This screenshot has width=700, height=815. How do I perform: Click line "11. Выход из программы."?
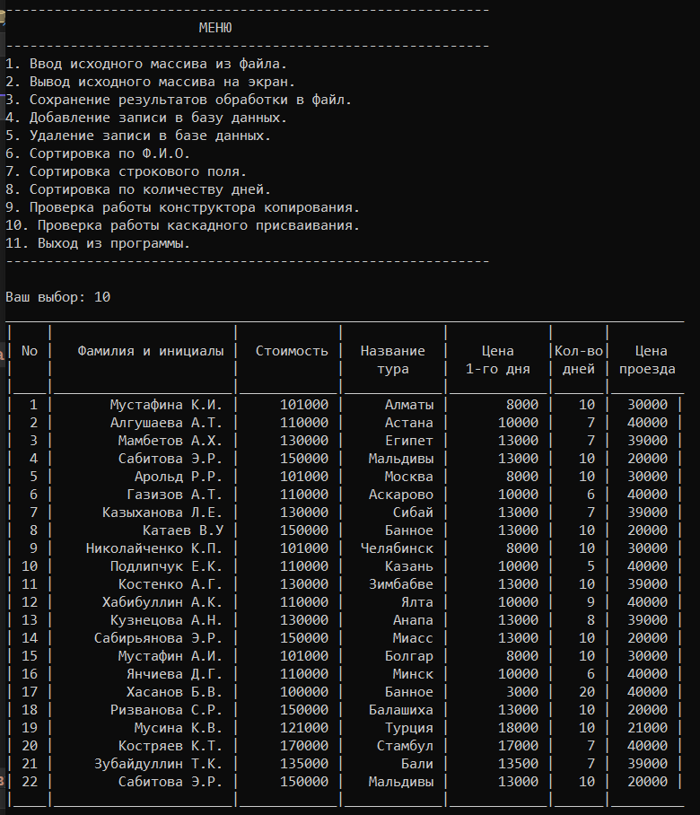tap(98, 243)
